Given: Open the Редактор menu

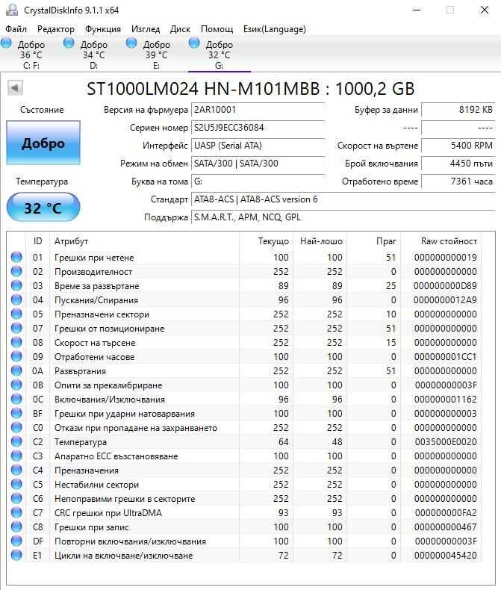Looking at the screenshot, I should [56, 29].
